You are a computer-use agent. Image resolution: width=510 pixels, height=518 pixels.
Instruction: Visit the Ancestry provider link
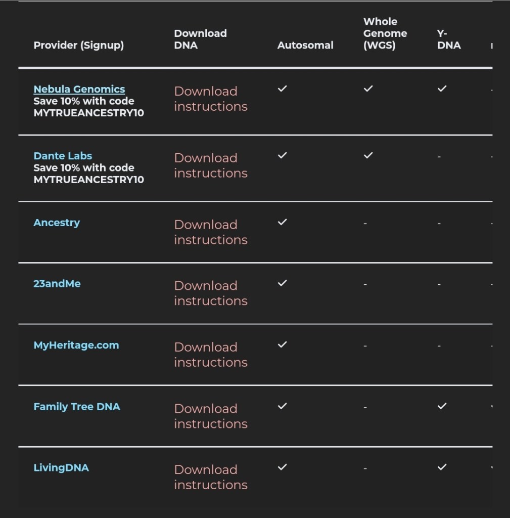coord(57,223)
